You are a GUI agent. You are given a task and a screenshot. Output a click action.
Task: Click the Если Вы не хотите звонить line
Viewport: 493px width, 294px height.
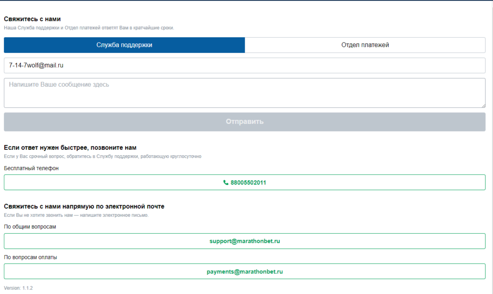click(76, 215)
